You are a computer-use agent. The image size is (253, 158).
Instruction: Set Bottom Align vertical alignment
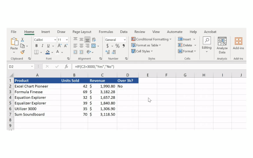pos(87,39)
